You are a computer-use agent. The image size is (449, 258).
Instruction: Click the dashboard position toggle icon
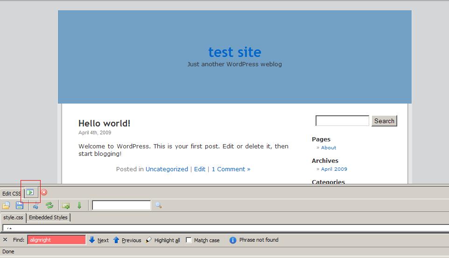[x=30, y=192]
